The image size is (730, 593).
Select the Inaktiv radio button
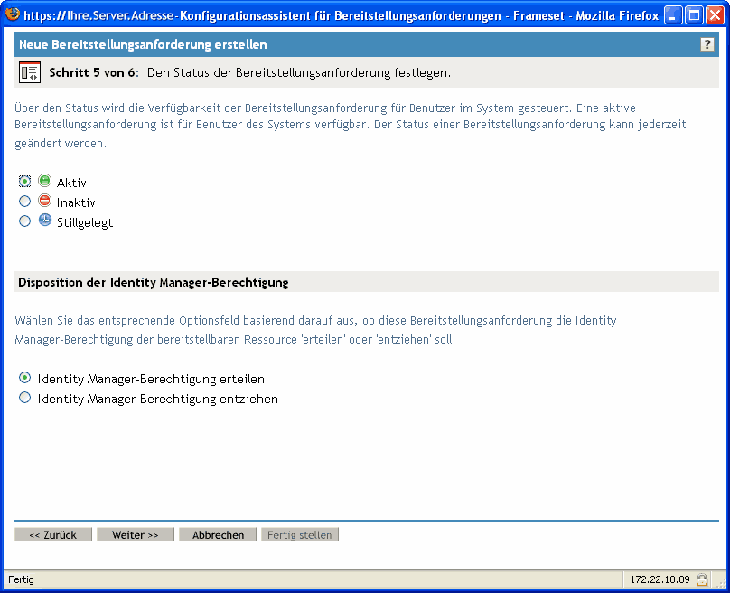(24, 202)
